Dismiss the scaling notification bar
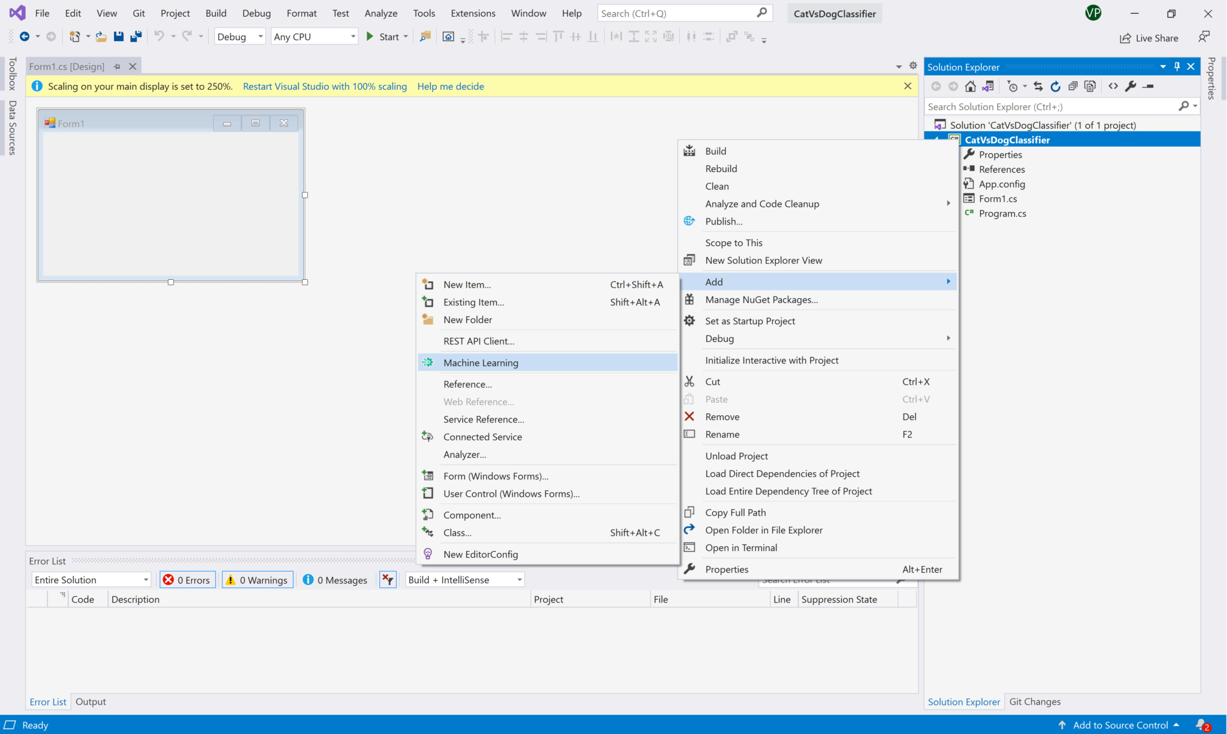 pyautogui.click(x=908, y=86)
